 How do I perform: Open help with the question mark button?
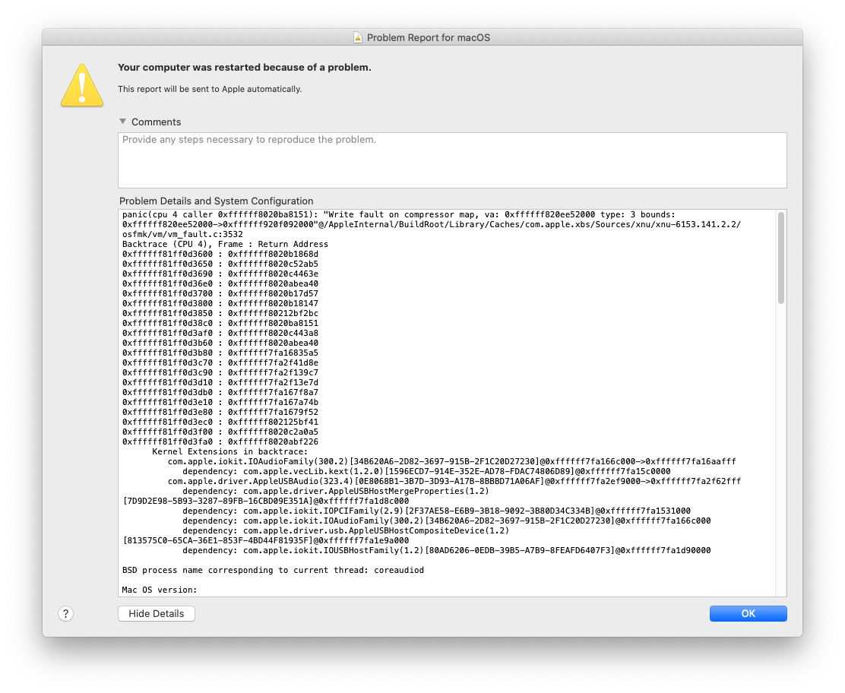pyautogui.click(x=66, y=613)
